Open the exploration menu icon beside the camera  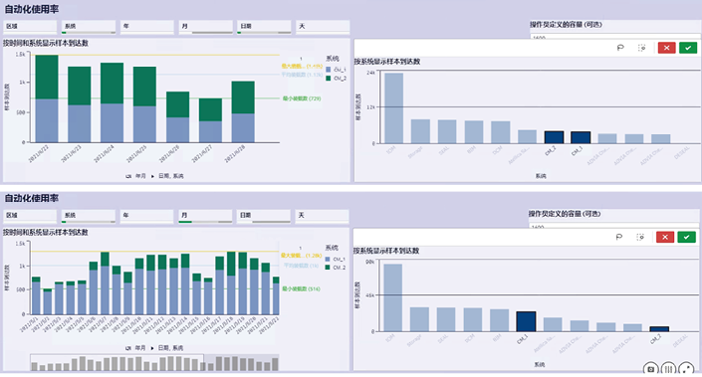(x=668, y=369)
